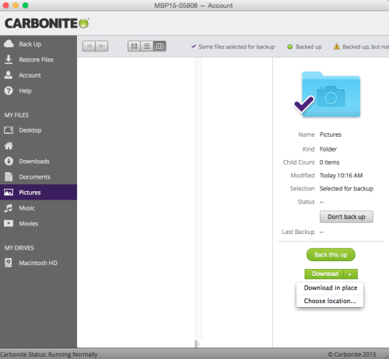Click the Downloads arrow icon

pos(9,161)
